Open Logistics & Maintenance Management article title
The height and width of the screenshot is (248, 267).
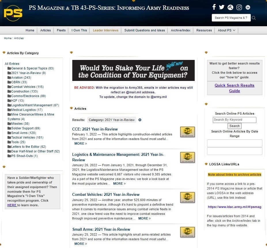[x=118, y=157]
